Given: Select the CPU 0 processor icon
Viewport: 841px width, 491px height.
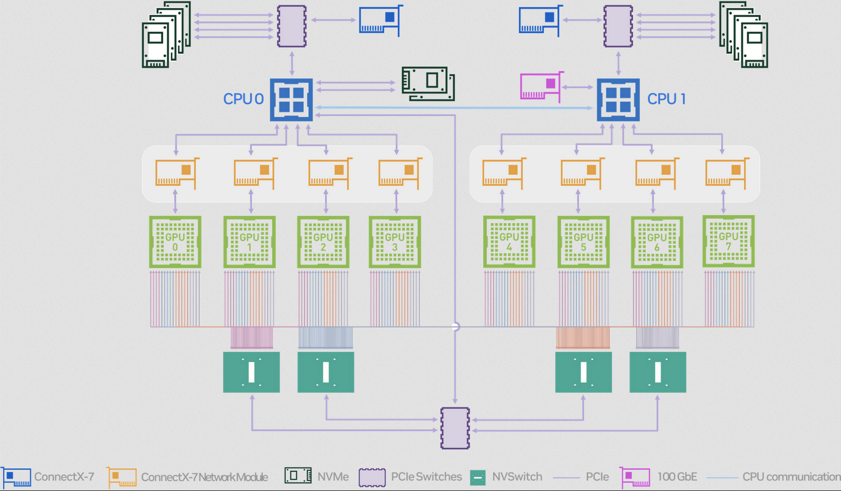Looking at the screenshot, I should pyautogui.click(x=291, y=100).
